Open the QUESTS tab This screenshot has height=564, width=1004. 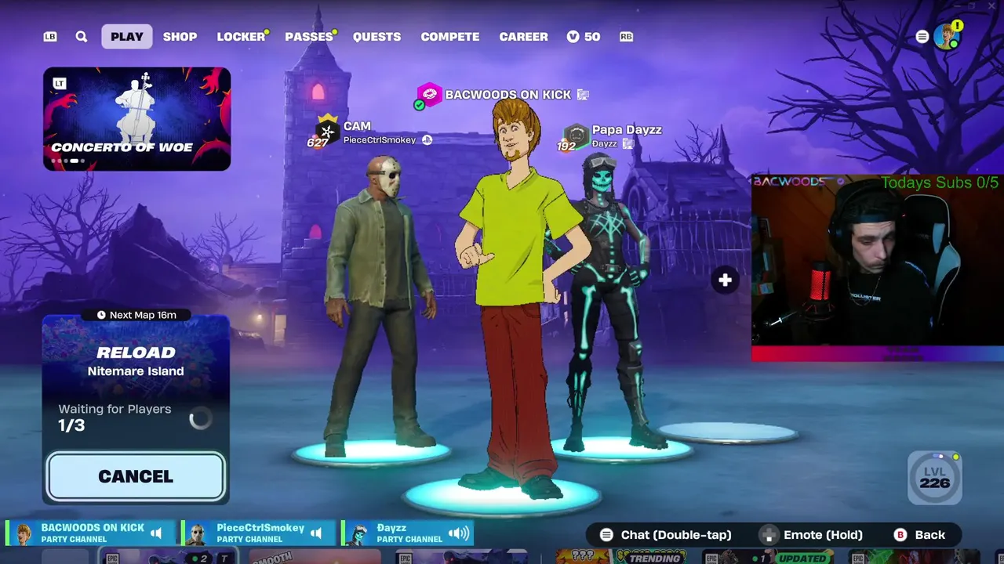pyautogui.click(x=376, y=37)
